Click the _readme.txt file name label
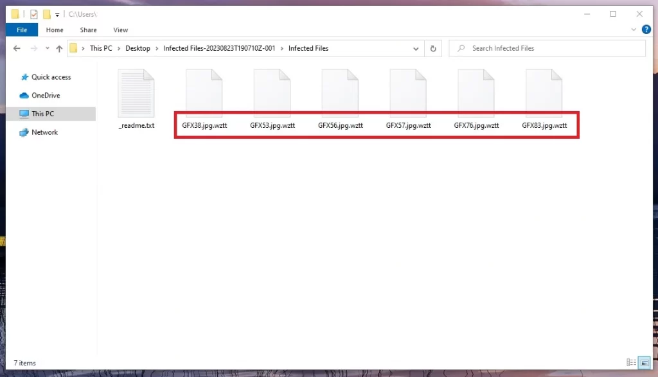This screenshot has width=658, height=377. click(136, 125)
